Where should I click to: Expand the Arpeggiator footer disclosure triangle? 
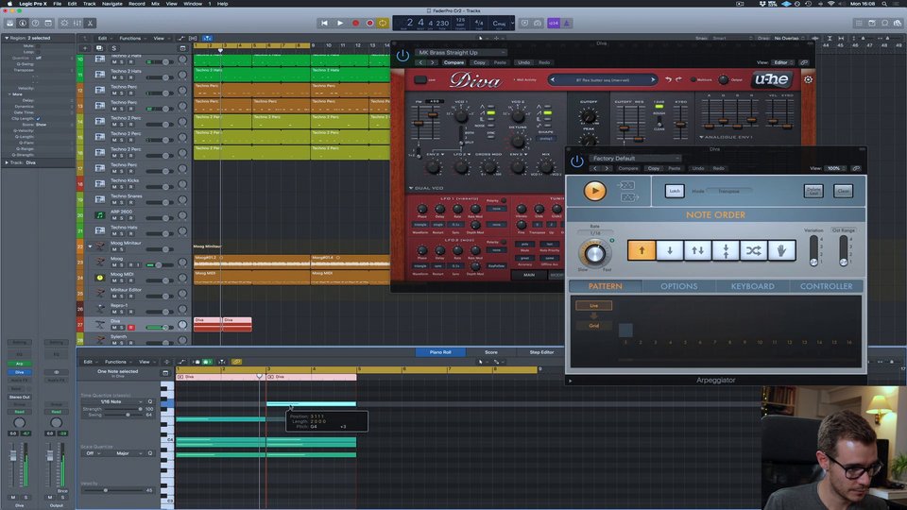tap(571, 381)
